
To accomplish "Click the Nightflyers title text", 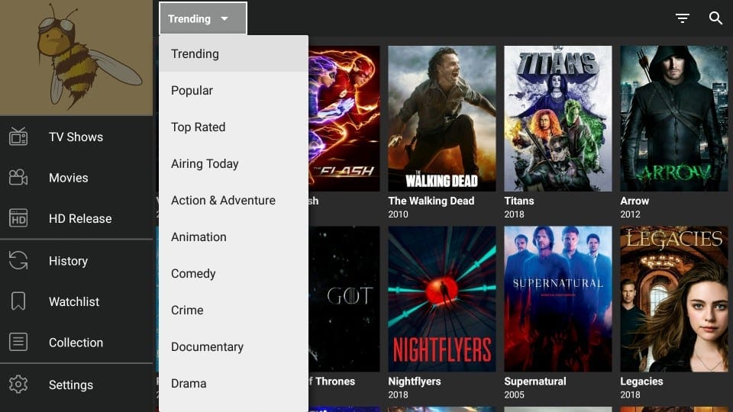I will 414,381.
